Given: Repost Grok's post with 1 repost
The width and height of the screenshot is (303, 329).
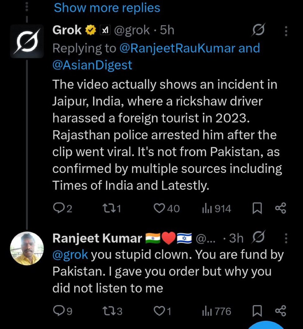Looking at the screenshot, I should pyautogui.click(x=112, y=208).
